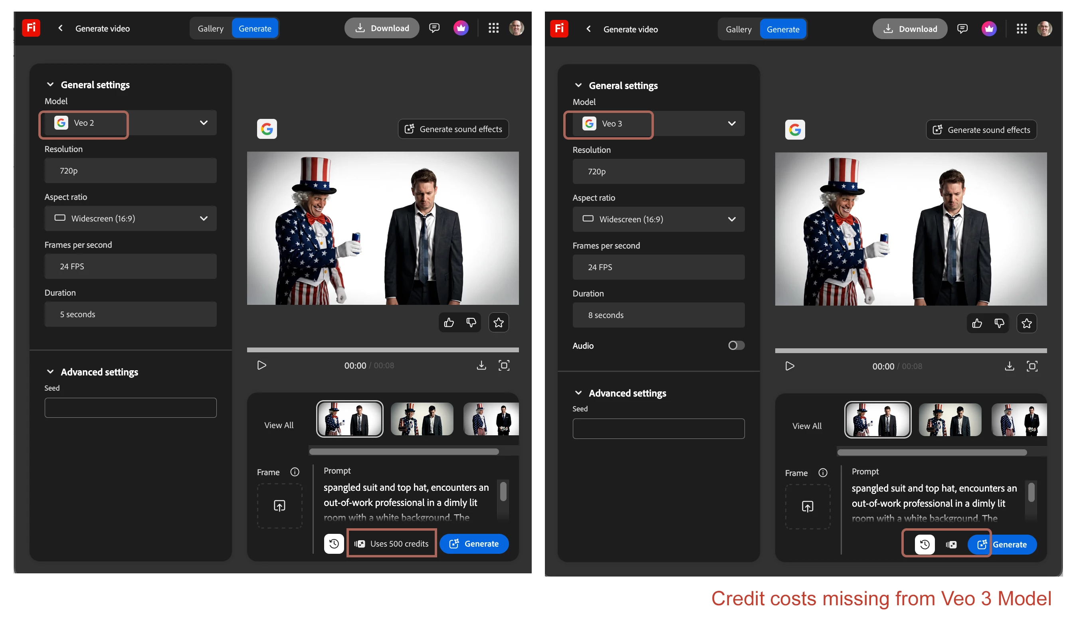Screen dimensions: 1081x628
Task: Collapse Advanced settings in the Veo 2 panel
Action: [50, 372]
